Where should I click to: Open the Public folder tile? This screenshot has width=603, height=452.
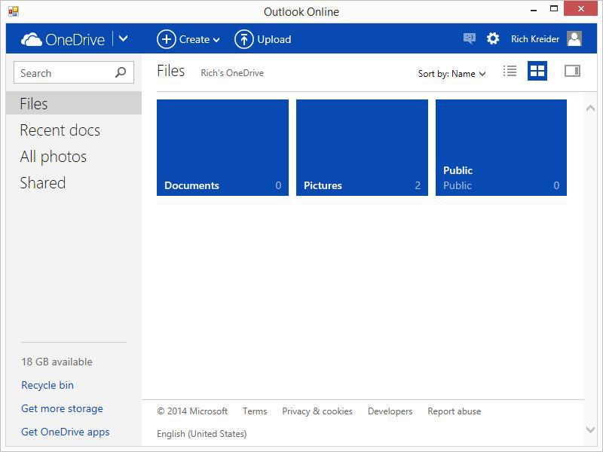pyautogui.click(x=501, y=148)
